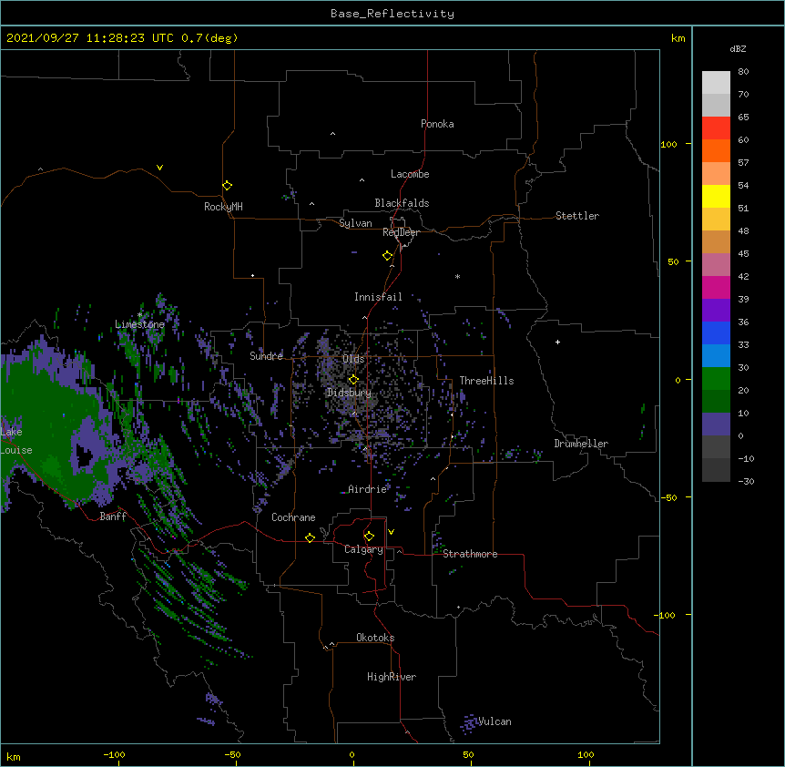
Task: Select the Okotoks label
Action: point(375,638)
